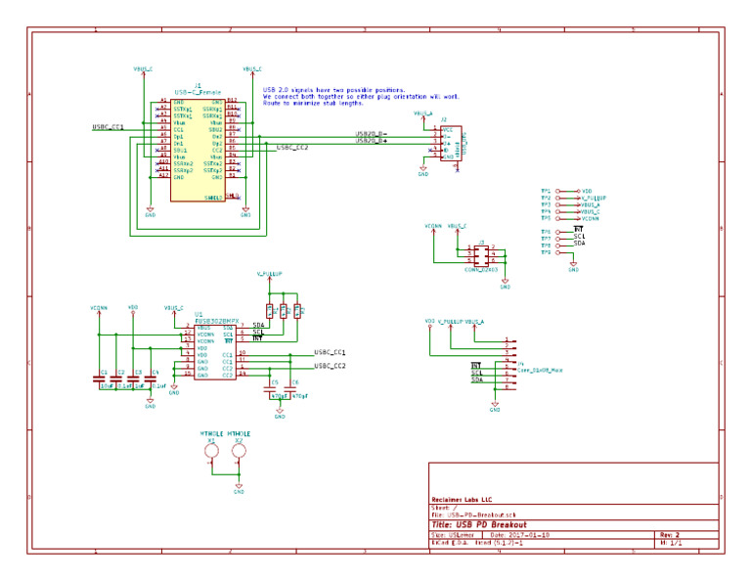Click the 'Size: USLetter' field

tap(453, 535)
